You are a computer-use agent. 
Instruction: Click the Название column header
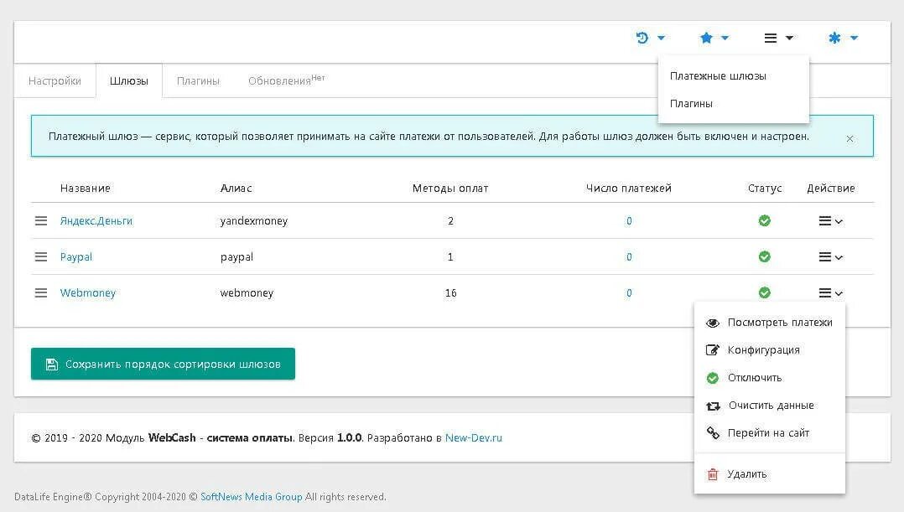[x=86, y=189]
